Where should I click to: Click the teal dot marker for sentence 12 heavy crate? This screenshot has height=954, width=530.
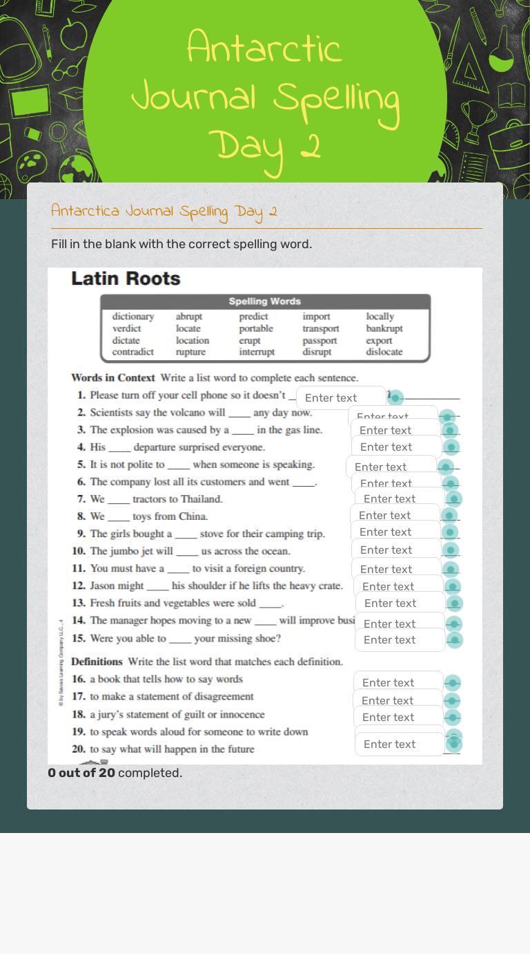pyautogui.click(x=453, y=587)
